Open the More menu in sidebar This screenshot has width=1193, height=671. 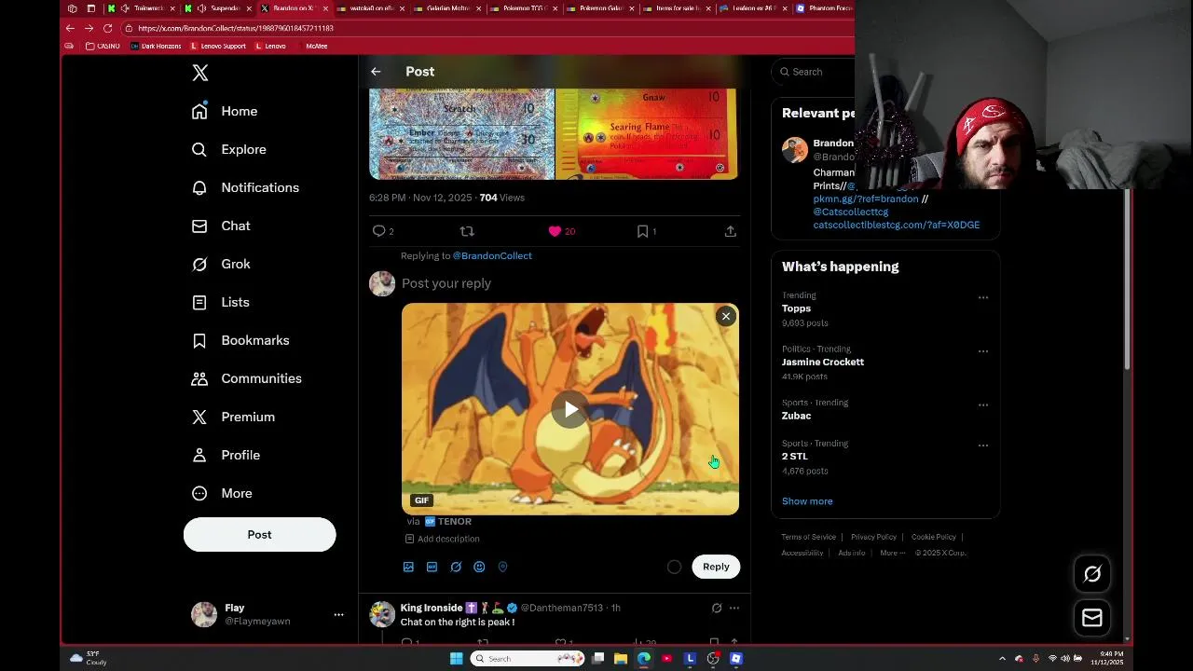[222, 493]
